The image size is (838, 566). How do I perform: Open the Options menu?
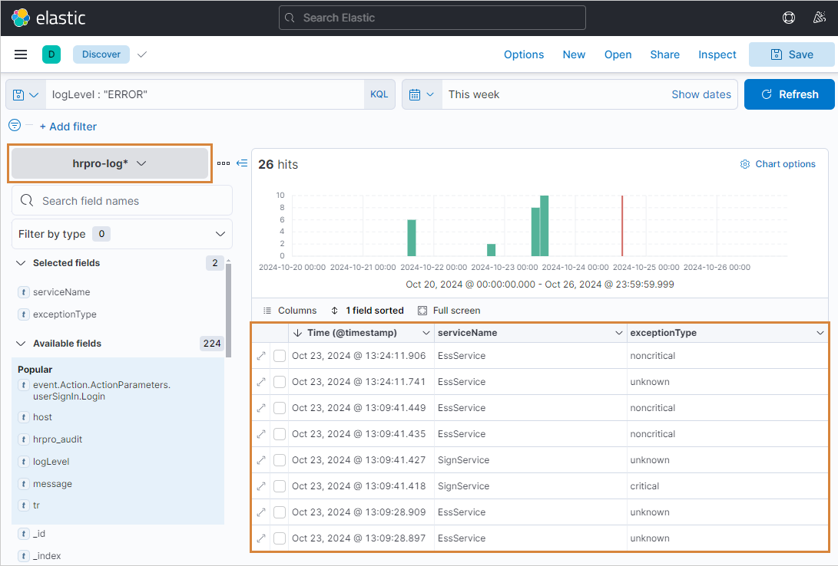524,54
